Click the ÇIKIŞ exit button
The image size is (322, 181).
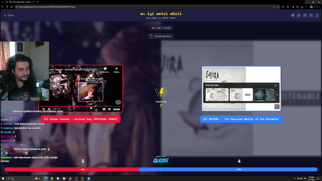click(x=9, y=15)
